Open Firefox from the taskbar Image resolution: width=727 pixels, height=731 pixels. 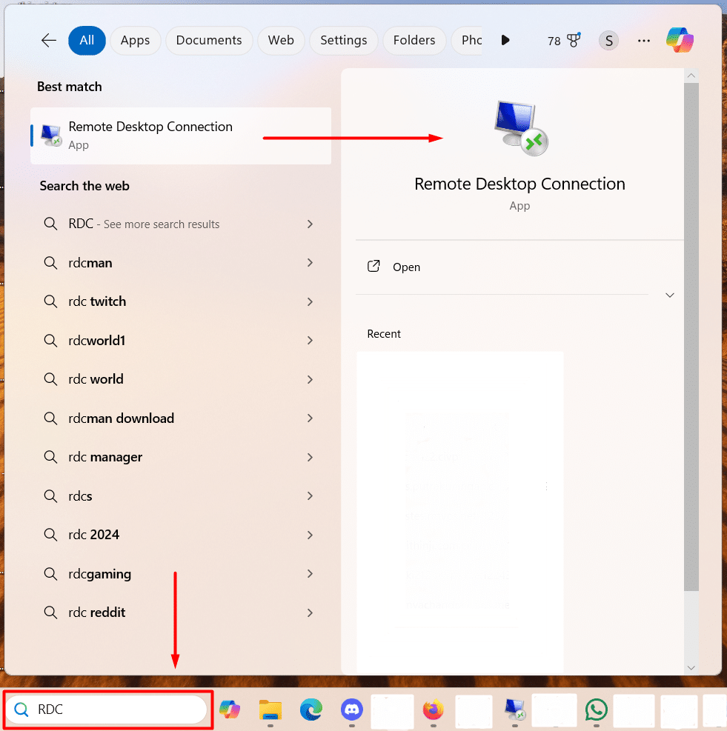point(433,710)
